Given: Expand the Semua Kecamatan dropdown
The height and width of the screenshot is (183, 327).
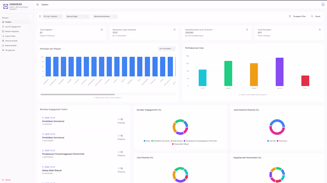Looking at the screenshot, I should pos(105,16).
